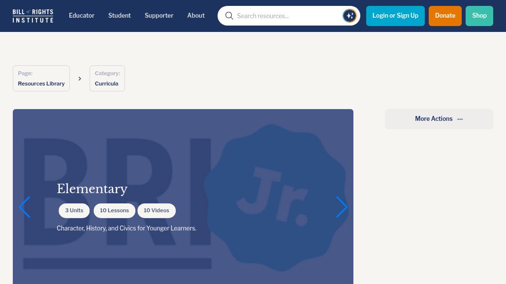Type in the Search resources field
The image size is (506, 284).
point(285,16)
